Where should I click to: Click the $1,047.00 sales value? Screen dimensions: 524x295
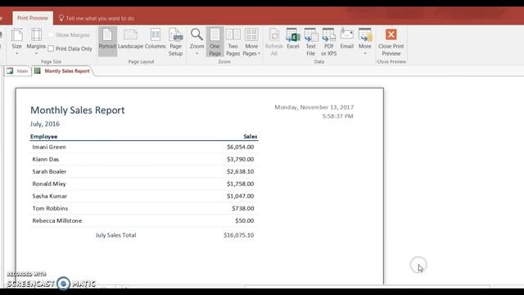tap(240, 196)
